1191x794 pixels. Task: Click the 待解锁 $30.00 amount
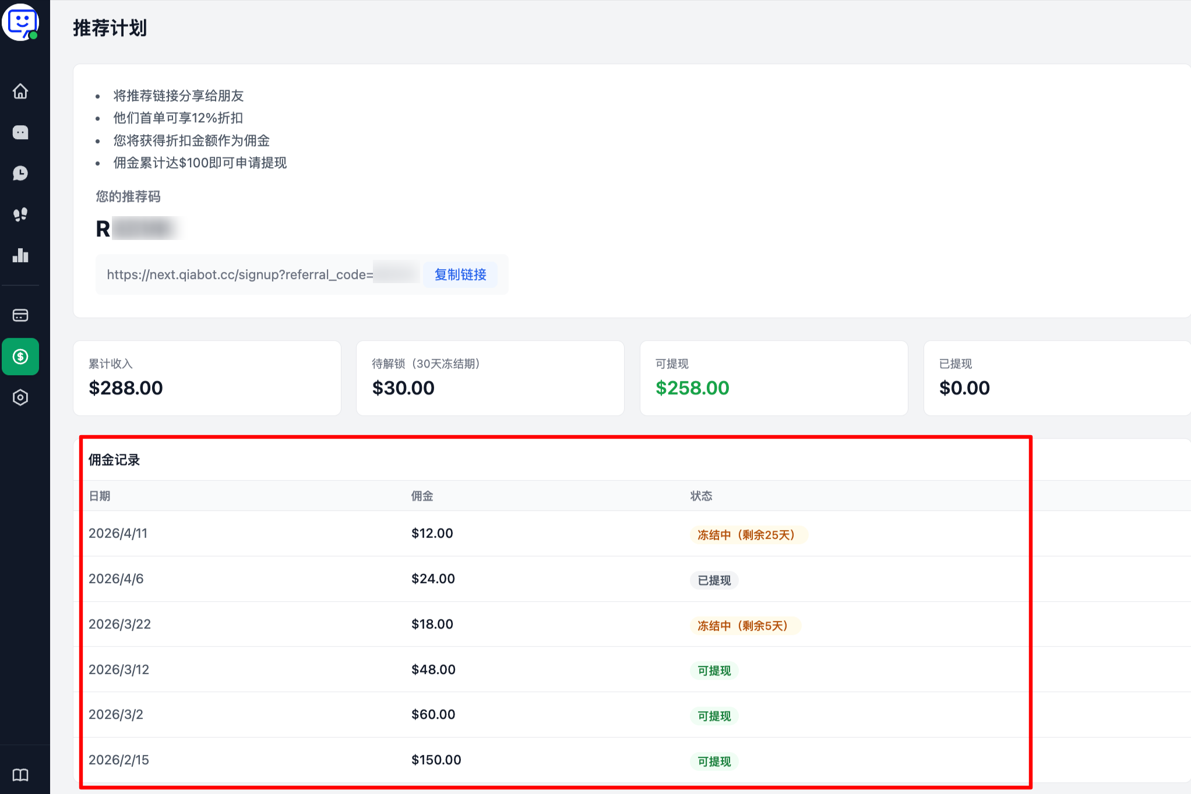[403, 388]
